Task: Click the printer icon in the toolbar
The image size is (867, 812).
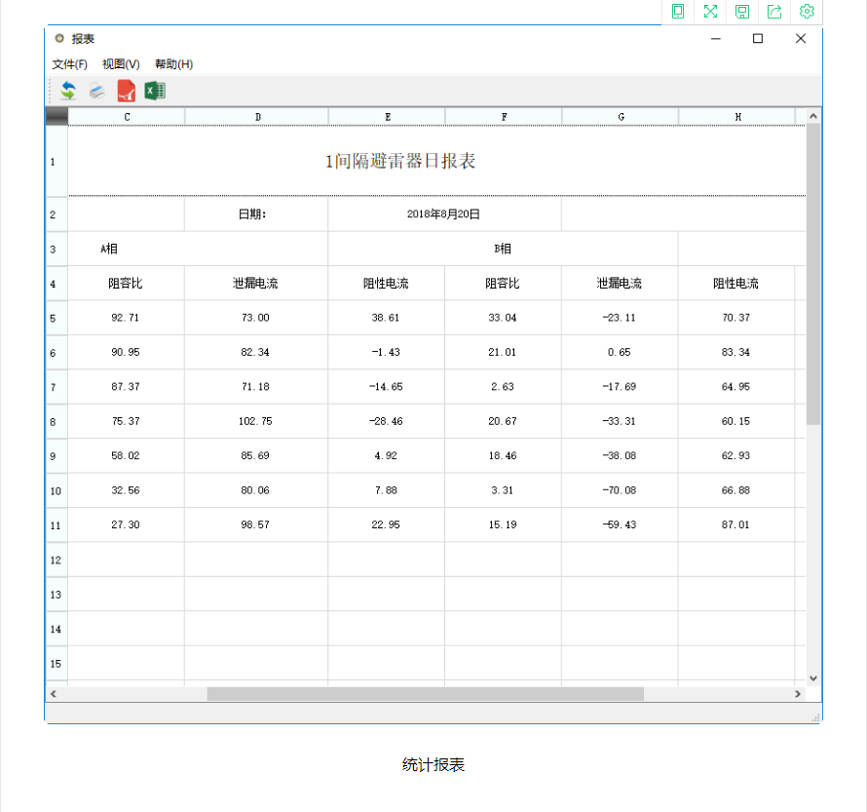Action: (x=97, y=90)
